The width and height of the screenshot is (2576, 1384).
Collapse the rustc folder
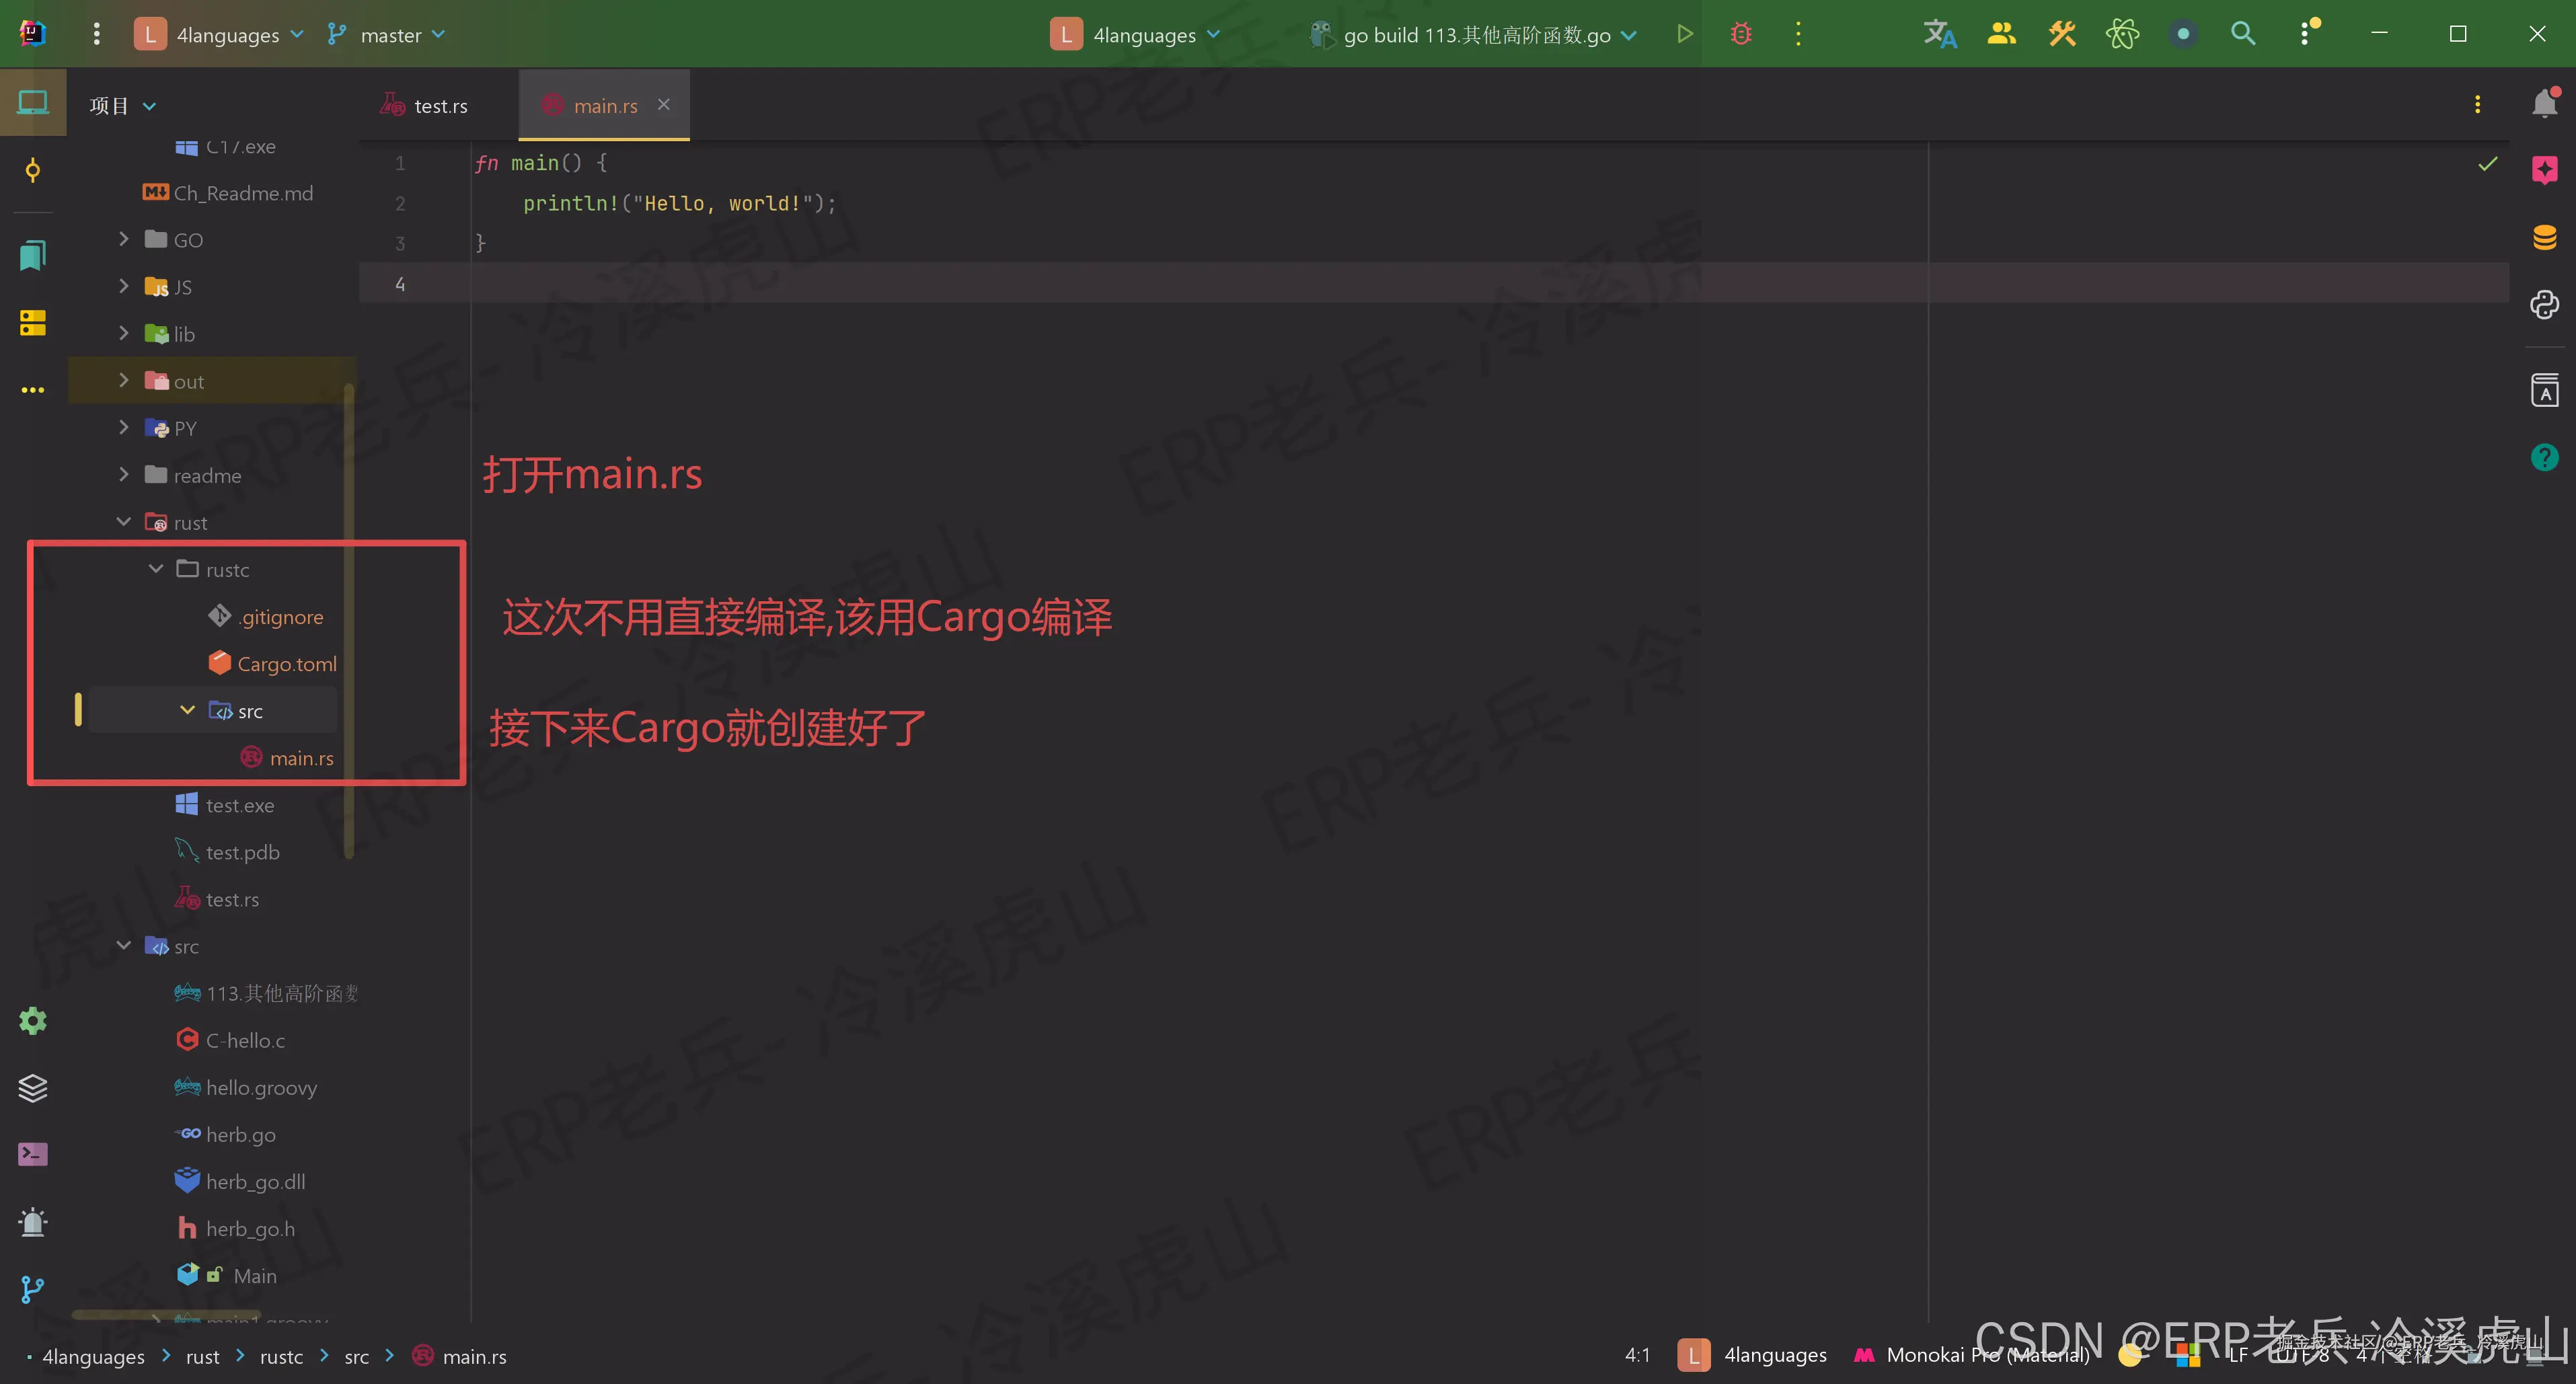tap(156, 569)
